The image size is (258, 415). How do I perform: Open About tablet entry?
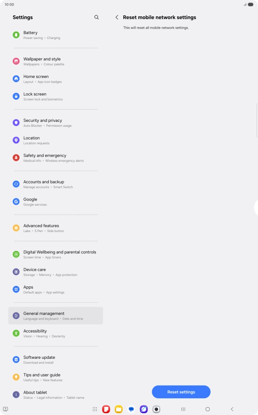(x=56, y=394)
